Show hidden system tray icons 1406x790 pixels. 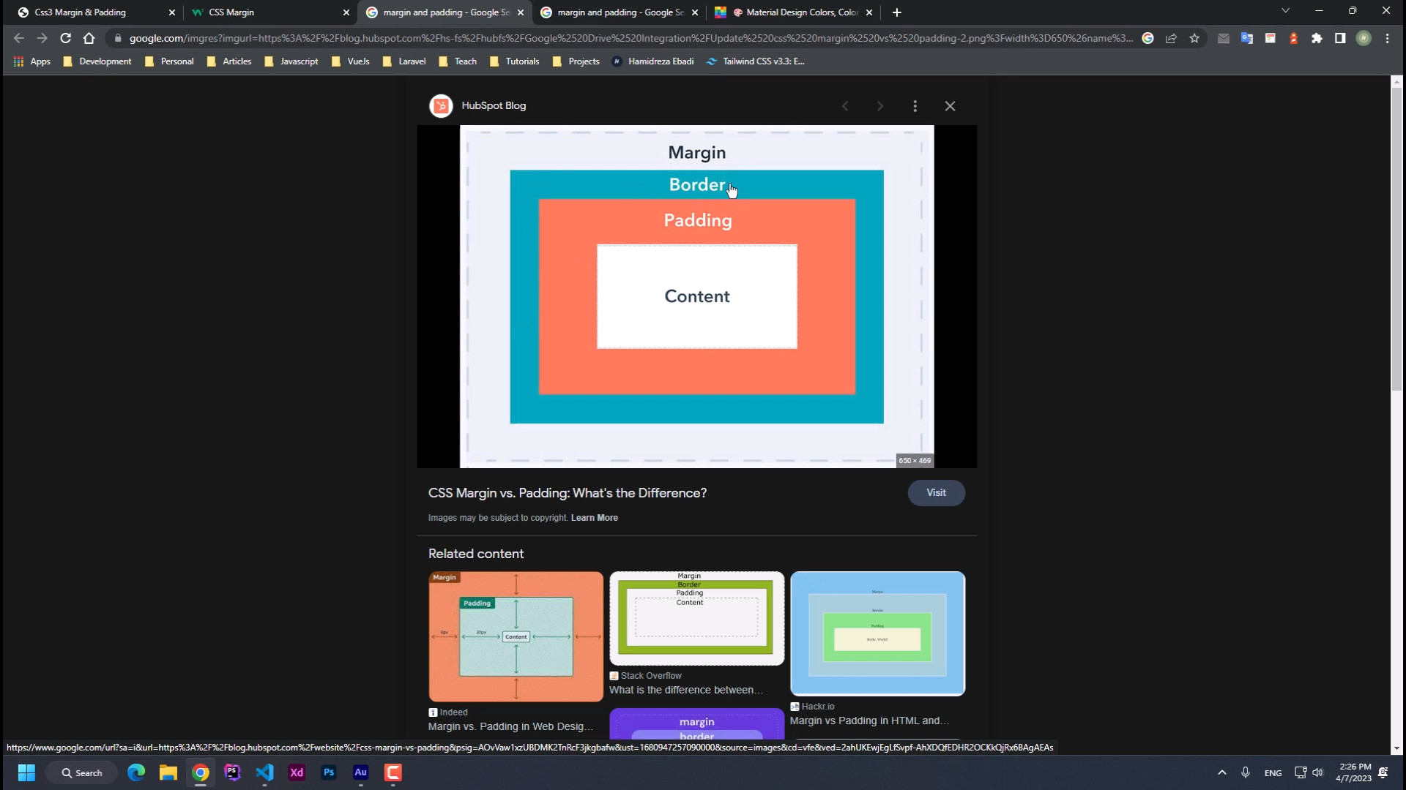(x=1221, y=772)
